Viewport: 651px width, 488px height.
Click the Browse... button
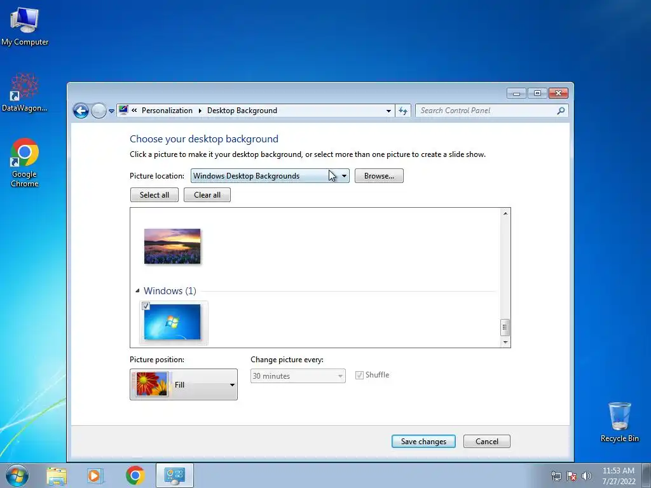(379, 176)
